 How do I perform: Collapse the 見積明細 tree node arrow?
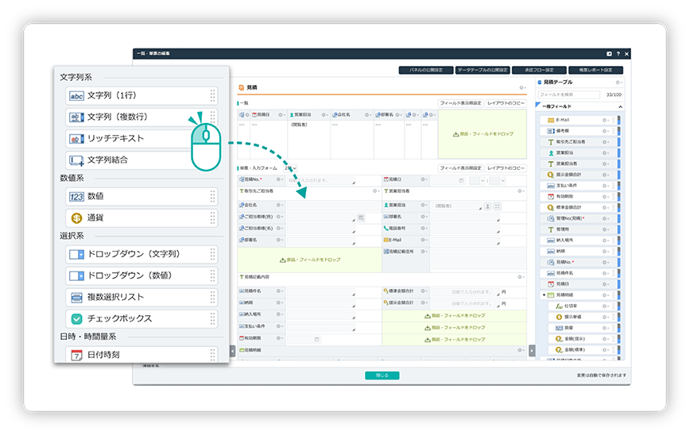[x=544, y=295]
